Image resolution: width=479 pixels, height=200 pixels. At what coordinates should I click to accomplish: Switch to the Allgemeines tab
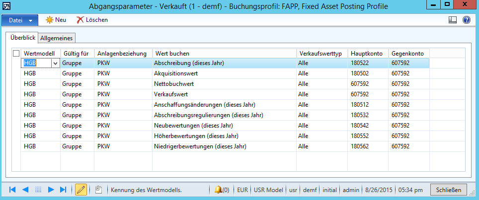[57, 38]
